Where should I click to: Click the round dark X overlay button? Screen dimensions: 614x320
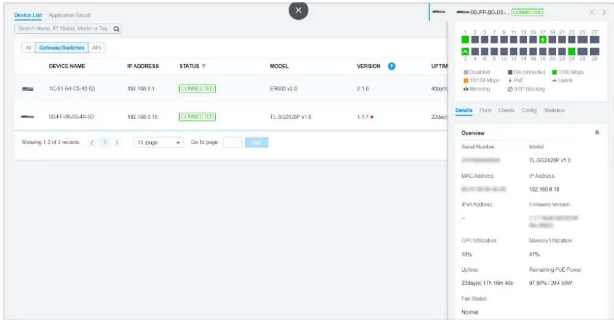pos(298,11)
